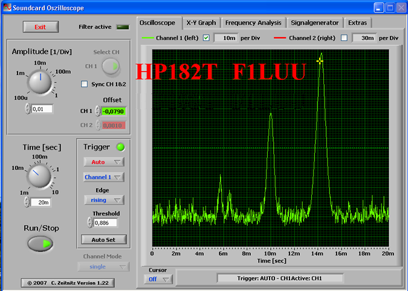Image resolution: width=408 pixels, height=291 pixels.
Task: Click the status text Trigger: AUTO - CH1Active: CH1
Action: (280, 278)
